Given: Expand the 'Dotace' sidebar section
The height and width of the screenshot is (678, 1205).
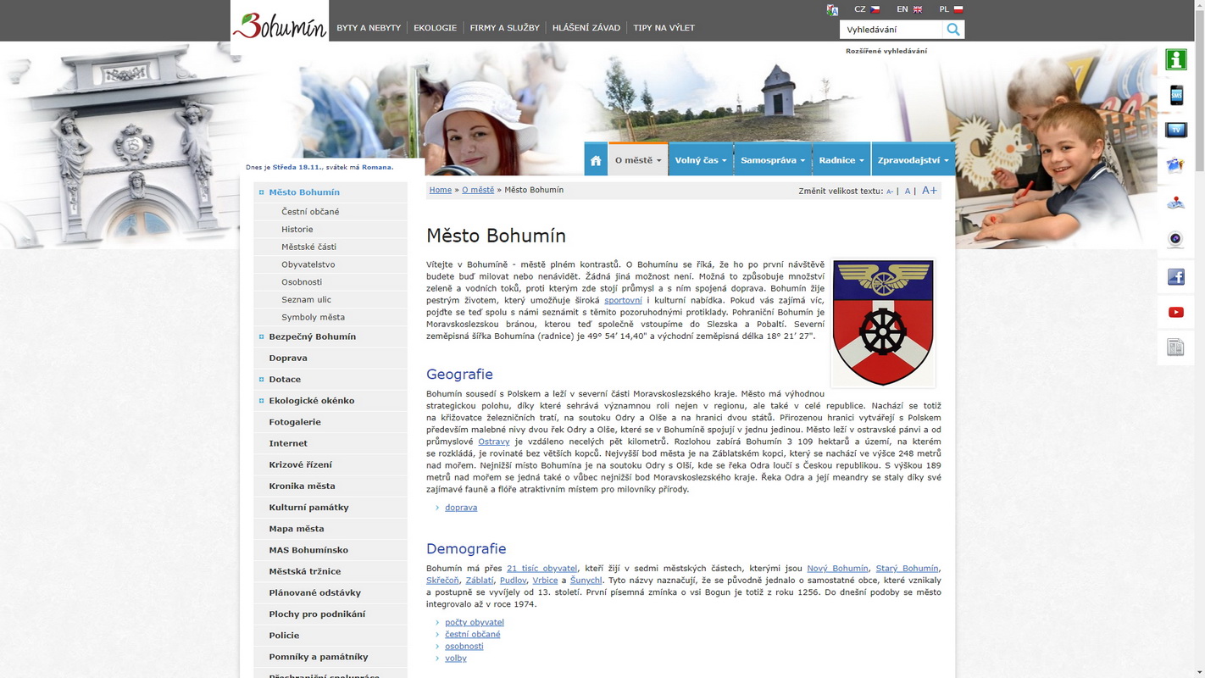Looking at the screenshot, I should pyautogui.click(x=262, y=380).
